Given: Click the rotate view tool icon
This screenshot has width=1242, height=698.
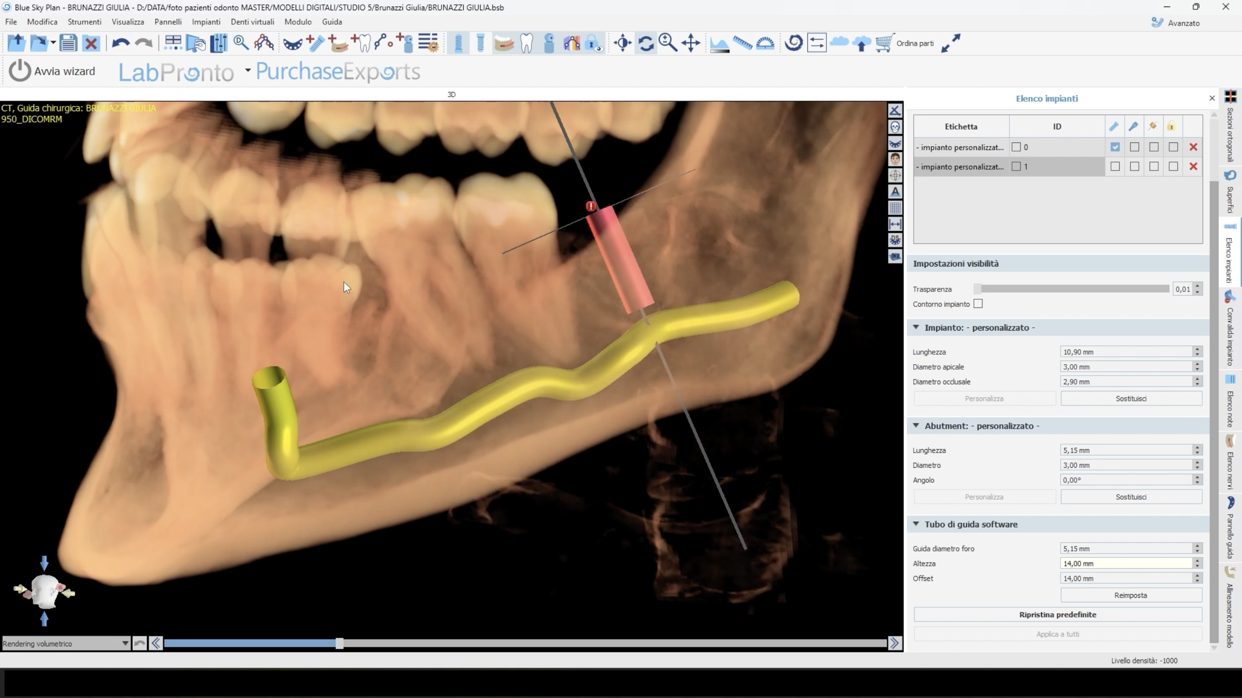Looking at the screenshot, I should (646, 44).
